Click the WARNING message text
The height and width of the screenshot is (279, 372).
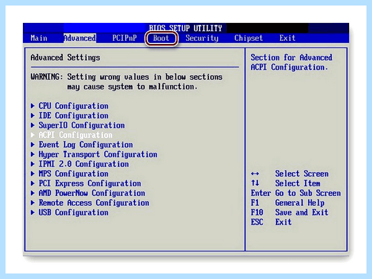126,82
